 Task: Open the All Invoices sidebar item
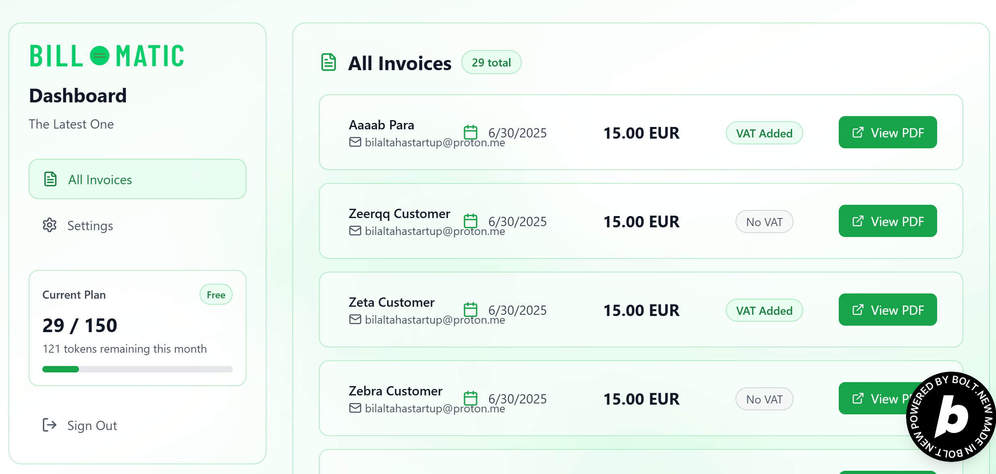click(138, 179)
